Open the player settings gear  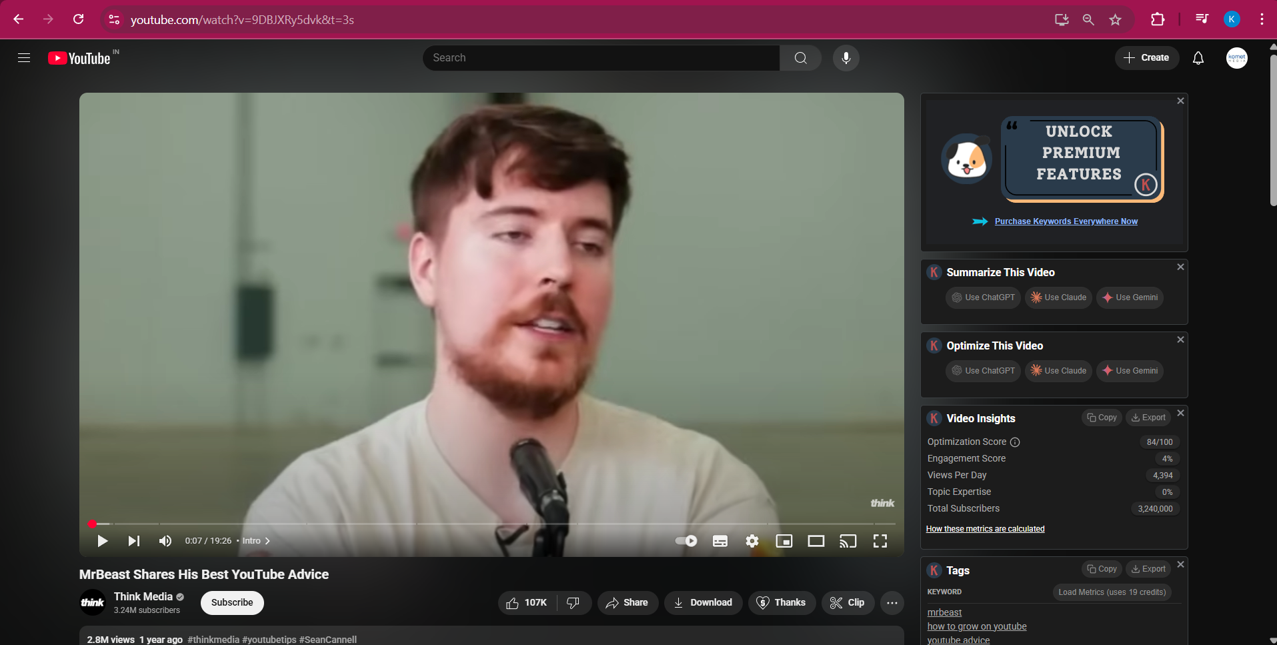752,541
